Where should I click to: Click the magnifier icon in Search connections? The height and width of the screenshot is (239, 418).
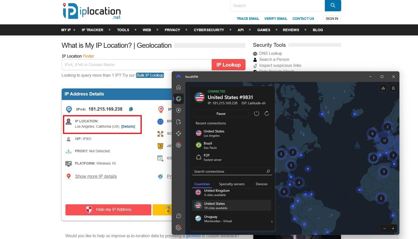tap(268, 171)
